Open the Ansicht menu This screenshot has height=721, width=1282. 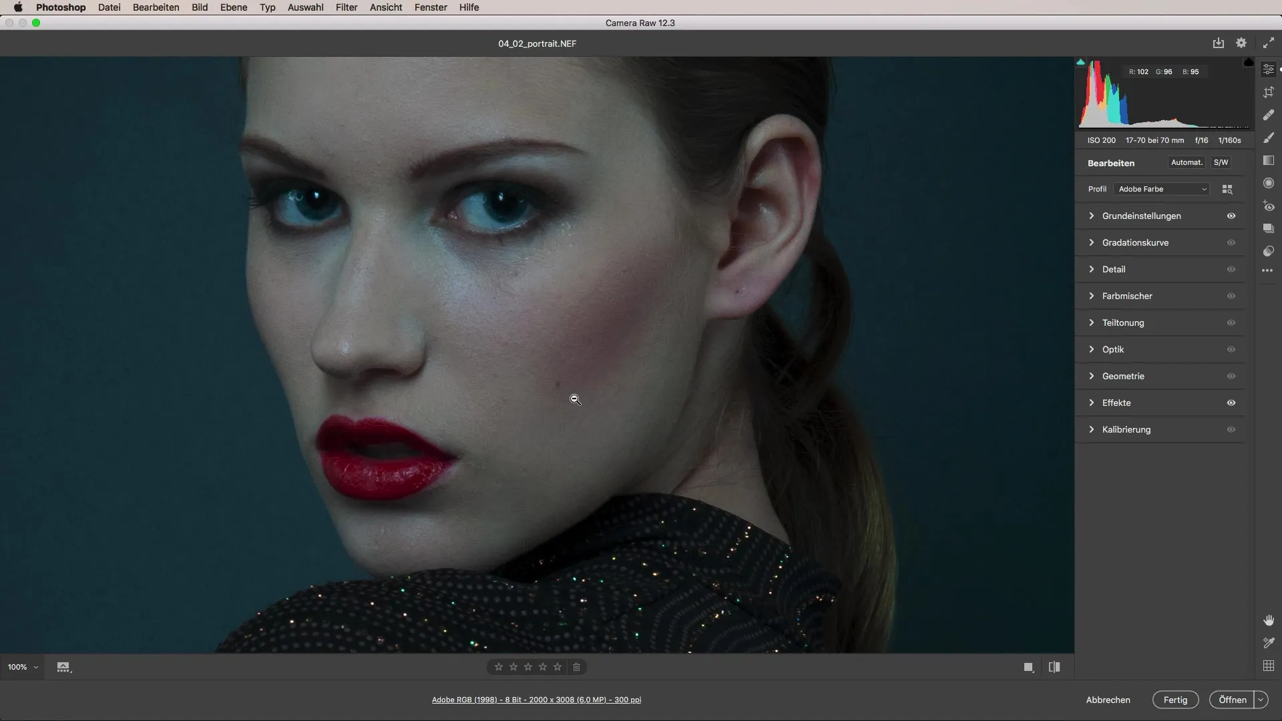click(386, 7)
